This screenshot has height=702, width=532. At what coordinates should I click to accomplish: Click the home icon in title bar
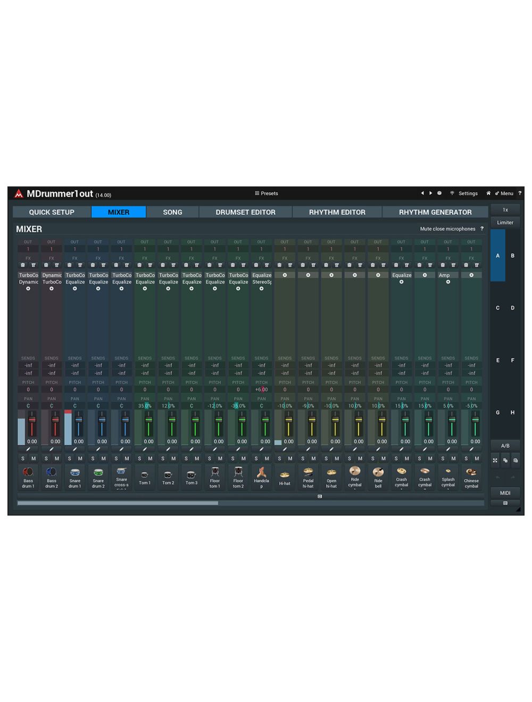tap(488, 194)
